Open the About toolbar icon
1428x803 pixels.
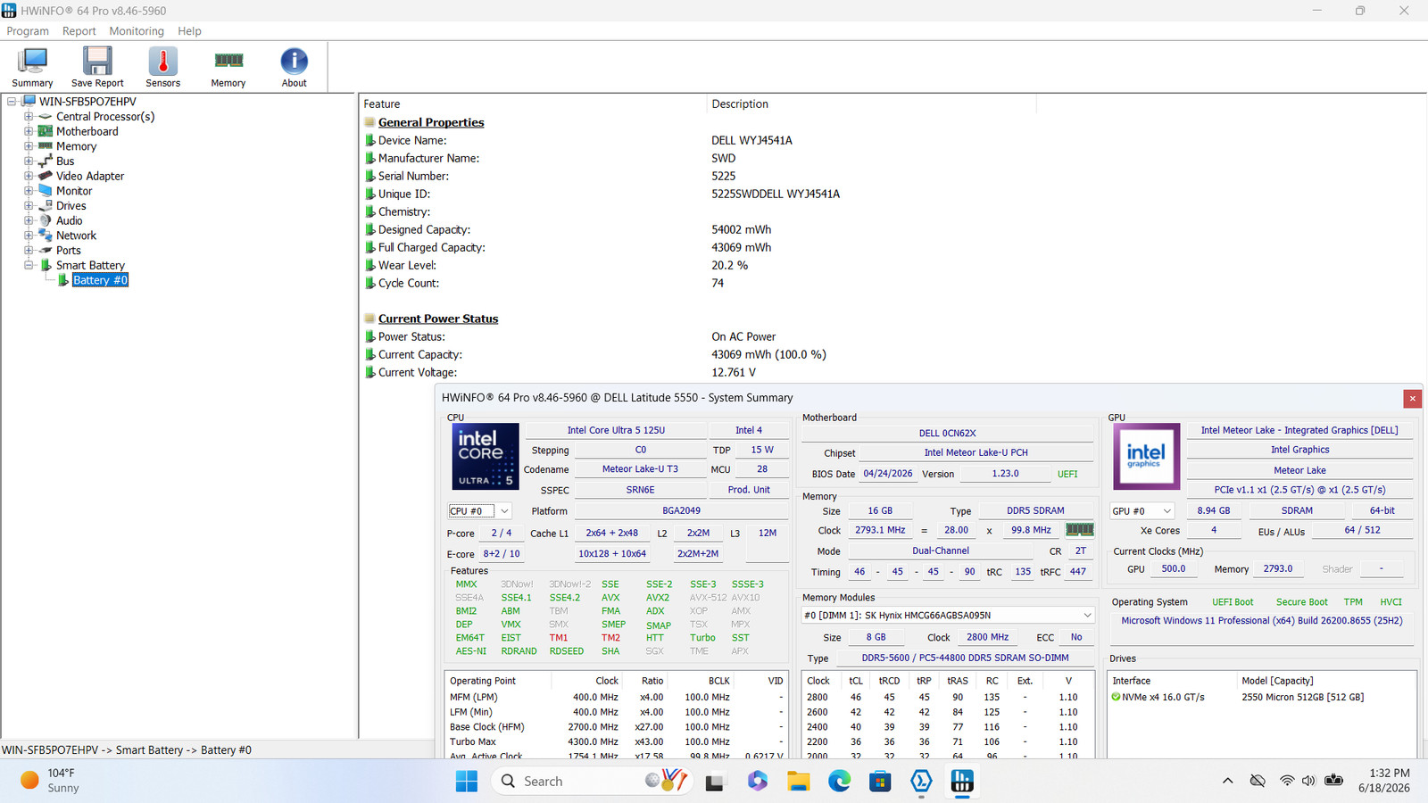click(294, 67)
